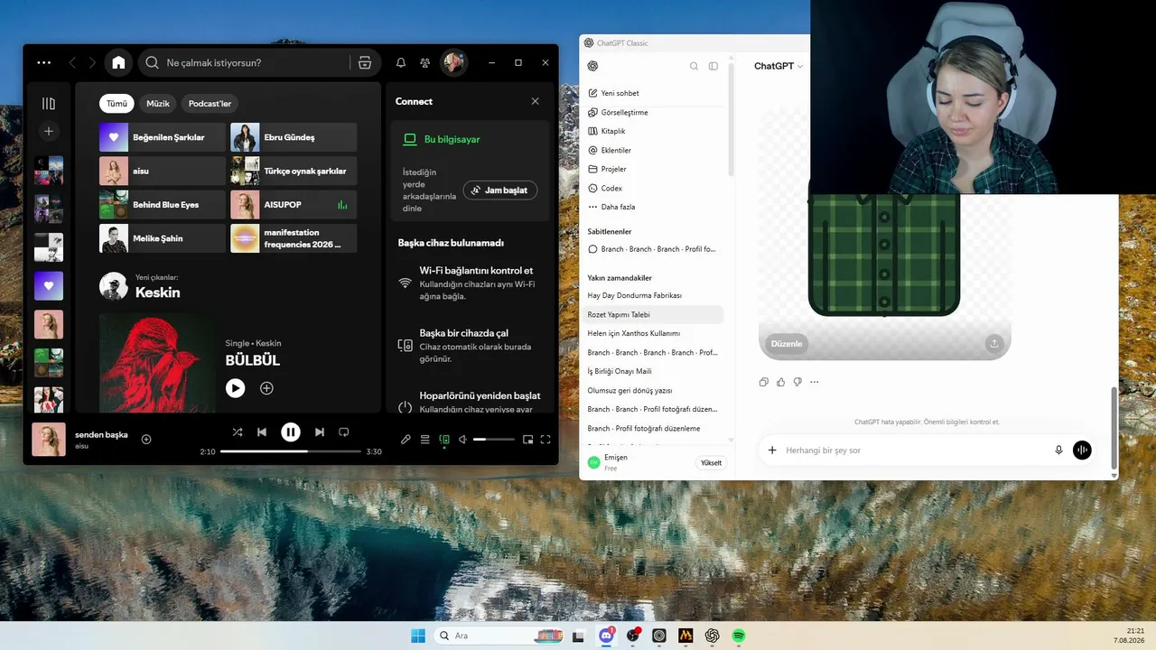Select the Tümü filter chip
This screenshot has width=1156, height=650.
pyautogui.click(x=117, y=104)
